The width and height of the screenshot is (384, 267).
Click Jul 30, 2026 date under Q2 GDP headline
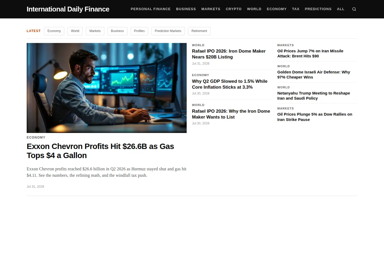click(201, 93)
